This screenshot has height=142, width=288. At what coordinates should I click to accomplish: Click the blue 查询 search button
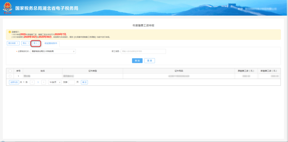[137, 61]
